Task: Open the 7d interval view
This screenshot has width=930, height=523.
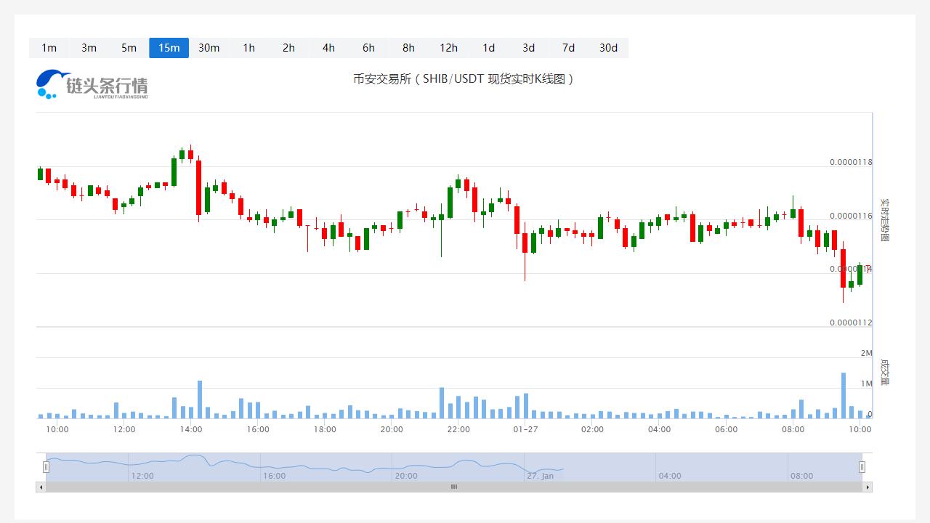Action: coord(568,48)
